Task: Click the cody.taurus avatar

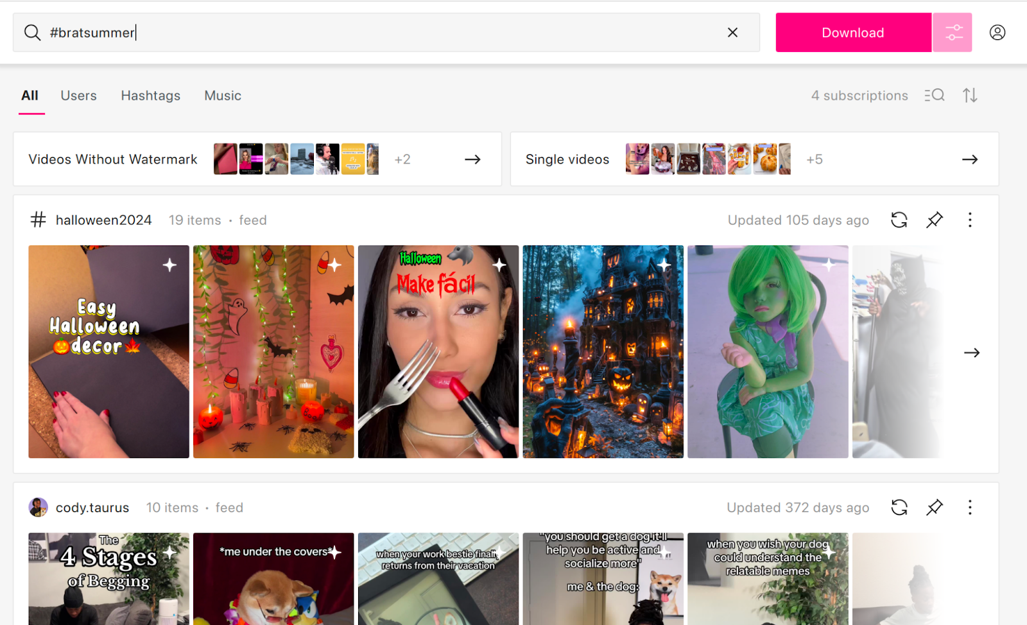Action: click(39, 507)
